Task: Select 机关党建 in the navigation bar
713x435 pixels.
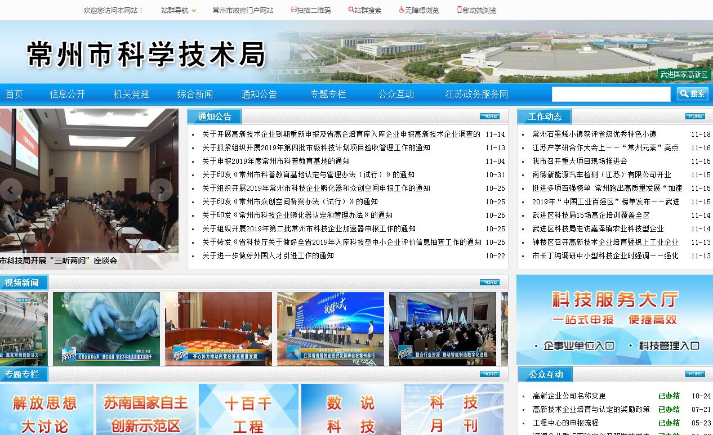Action: click(132, 94)
